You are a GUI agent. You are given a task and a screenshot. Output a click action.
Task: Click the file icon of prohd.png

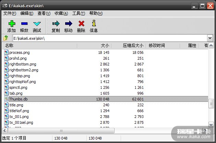pyautogui.click(x=6, y=58)
